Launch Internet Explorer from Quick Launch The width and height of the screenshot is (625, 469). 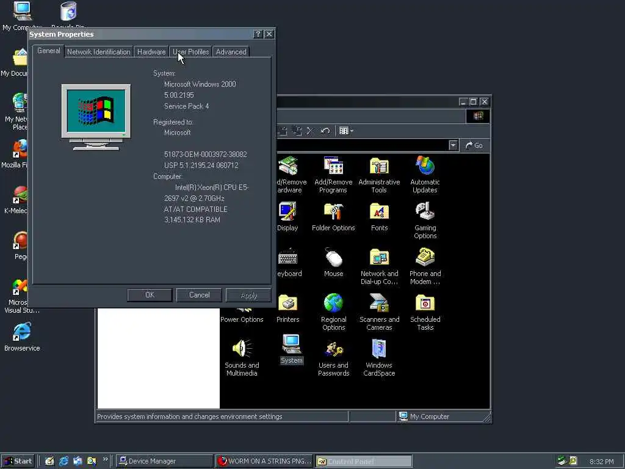tap(63, 461)
